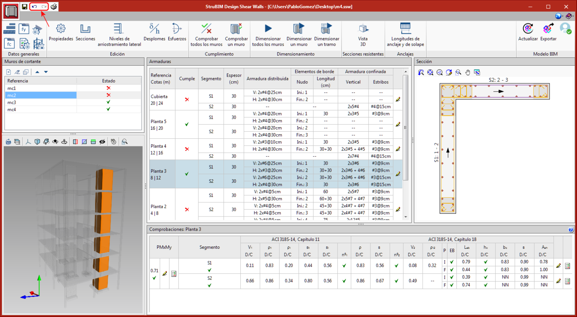The height and width of the screenshot is (317, 577).
Task: Open the fy steel material settings
Action: (x=24, y=30)
